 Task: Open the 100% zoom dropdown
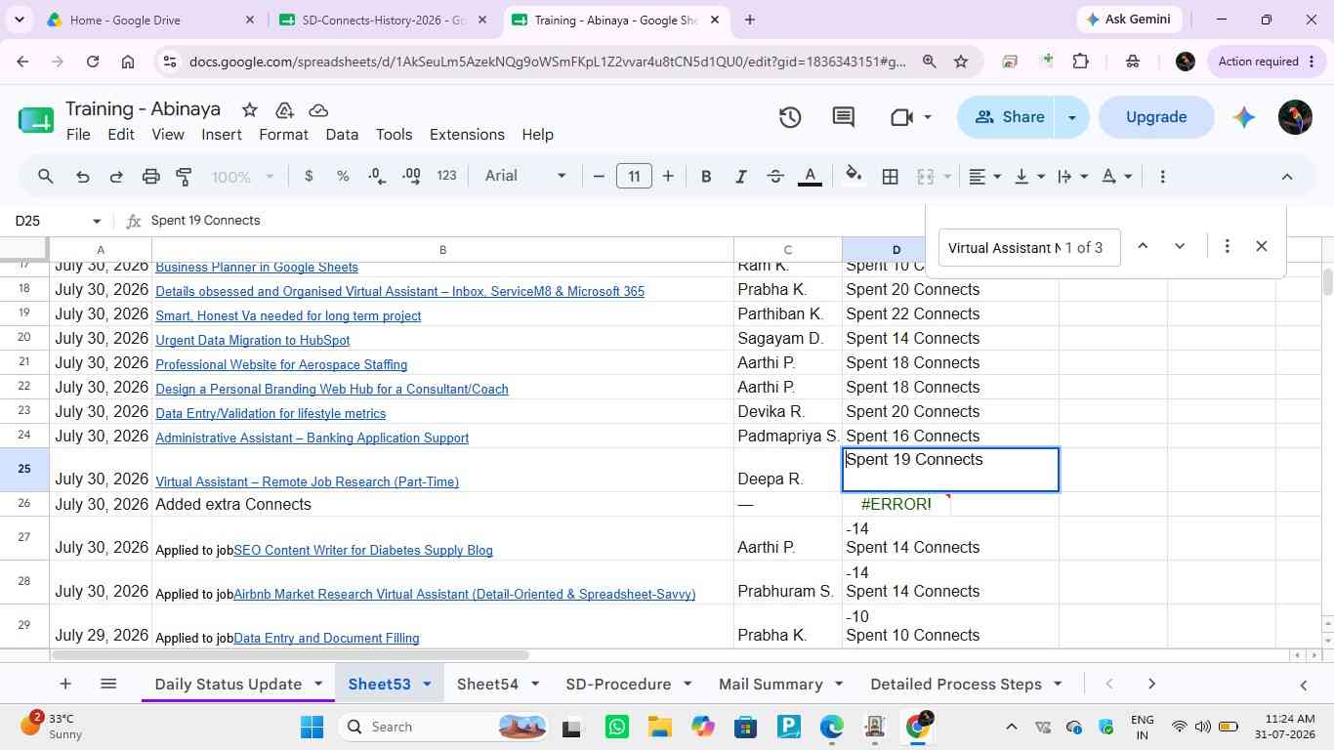click(x=242, y=177)
